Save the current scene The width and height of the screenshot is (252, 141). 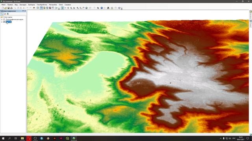click(x=9, y=8)
